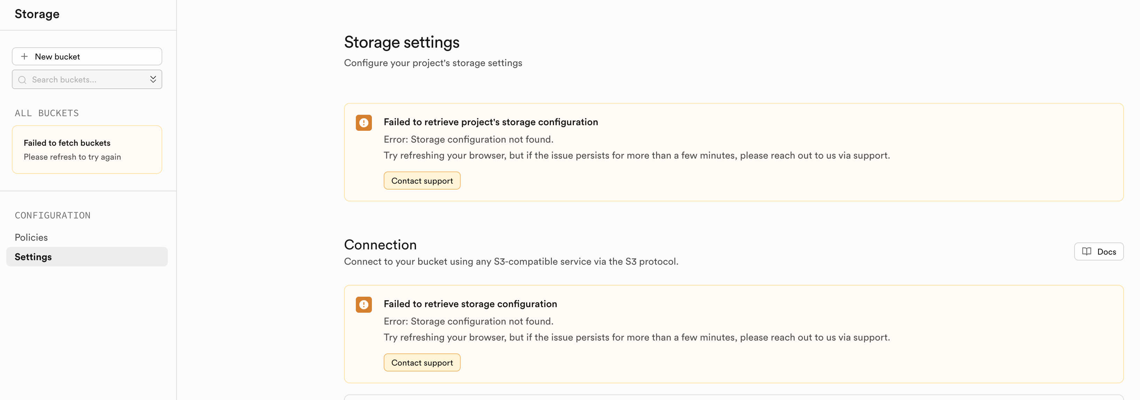Open the Policies configuration page

[31, 237]
